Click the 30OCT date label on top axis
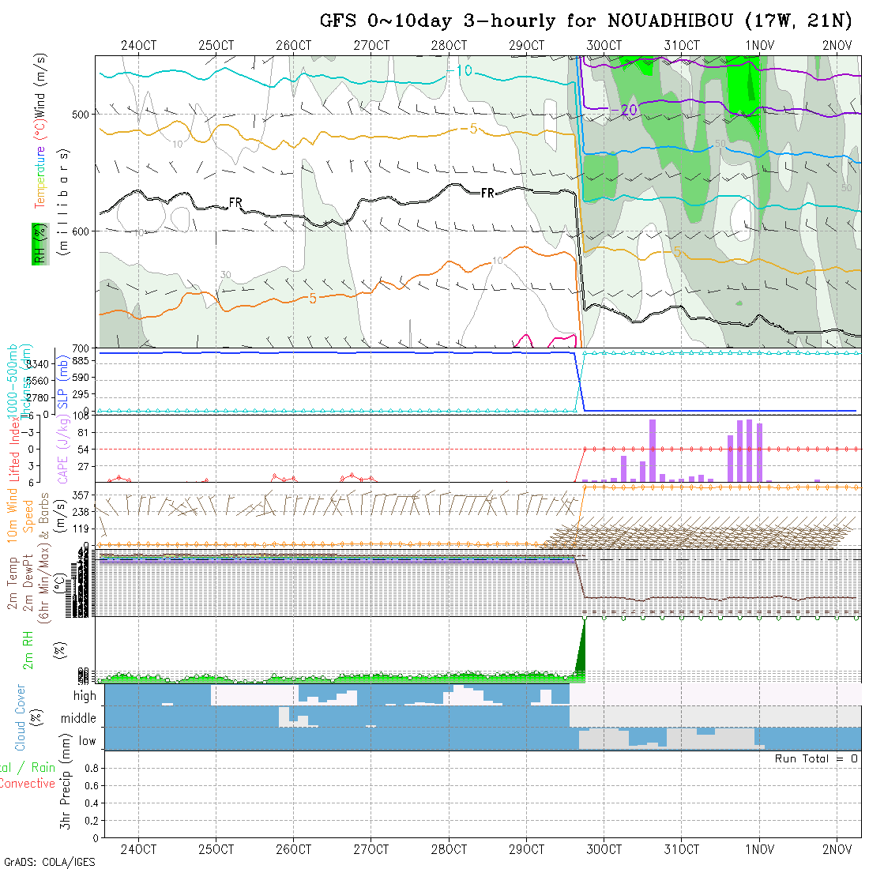 (x=604, y=45)
